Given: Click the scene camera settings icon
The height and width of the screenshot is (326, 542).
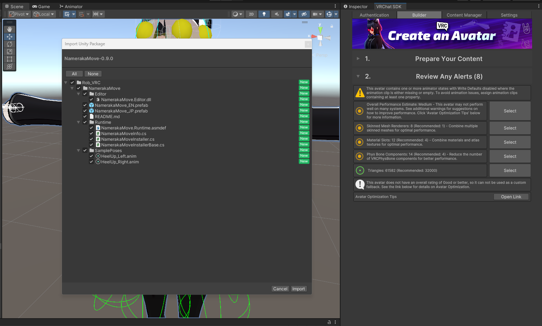Looking at the screenshot, I should click(315, 14).
